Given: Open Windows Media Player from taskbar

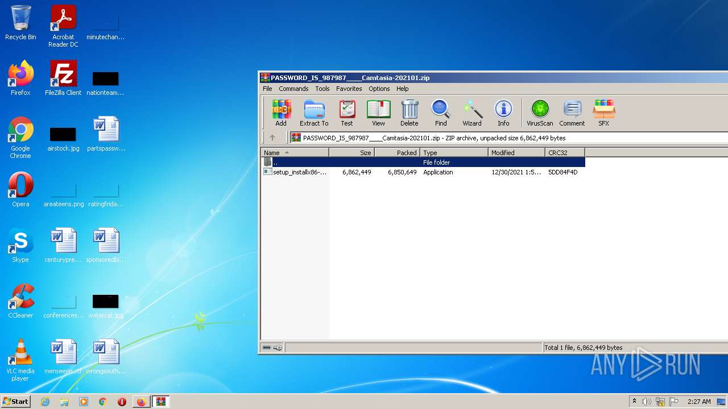Looking at the screenshot, I should pos(84,402).
